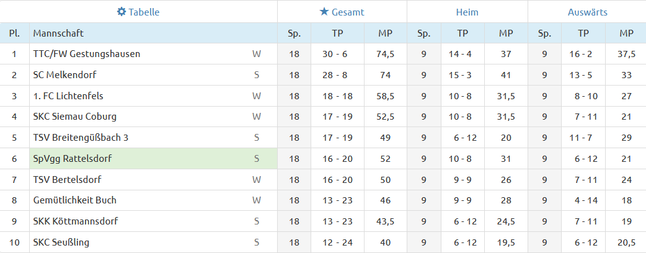Open the Tabelle tab
The image size is (646, 253).
point(138,12)
